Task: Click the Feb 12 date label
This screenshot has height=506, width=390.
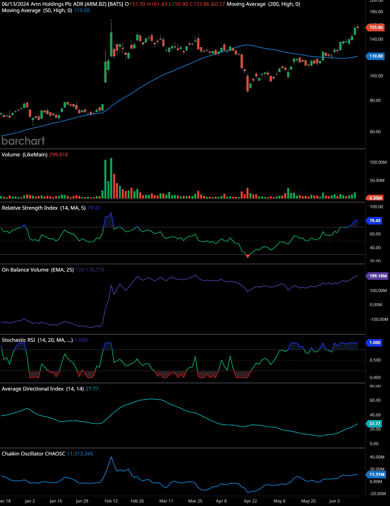Action: coord(111,501)
